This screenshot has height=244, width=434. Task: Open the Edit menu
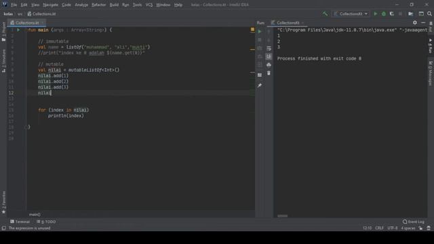[24, 5]
